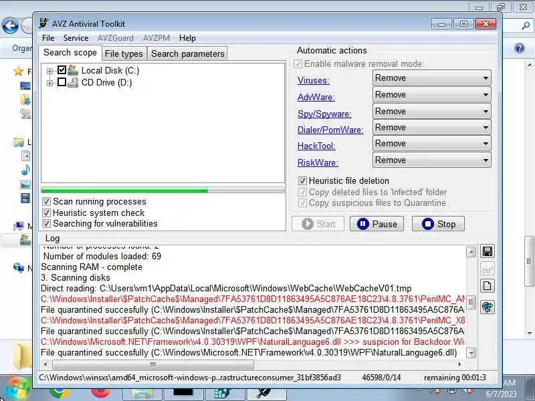Image resolution: width=535 pixels, height=401 pixels.
Task: Click the Computer icon in Explorer sidebar
Action: pos(19,226)
